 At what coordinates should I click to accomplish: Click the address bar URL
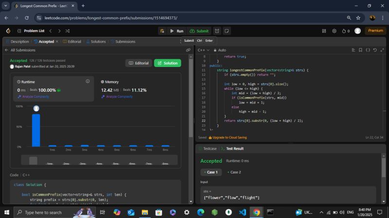[111, 18]
